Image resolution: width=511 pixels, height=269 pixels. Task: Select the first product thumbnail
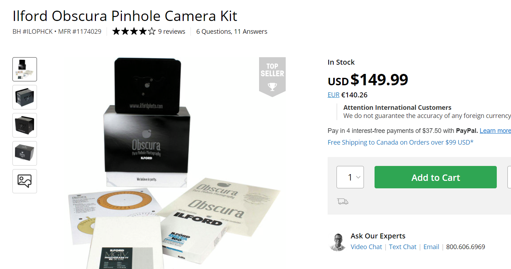tap(25, 69)
